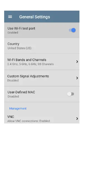
Task: Click the 2.4 GHz, 5 GHz, 6 GHz channels summary
Action: [x=31, y=64]
